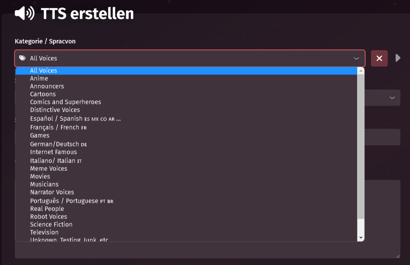
Task: Click the speaker icon next to TTS erstellen
Action: [x=24, y=13]
